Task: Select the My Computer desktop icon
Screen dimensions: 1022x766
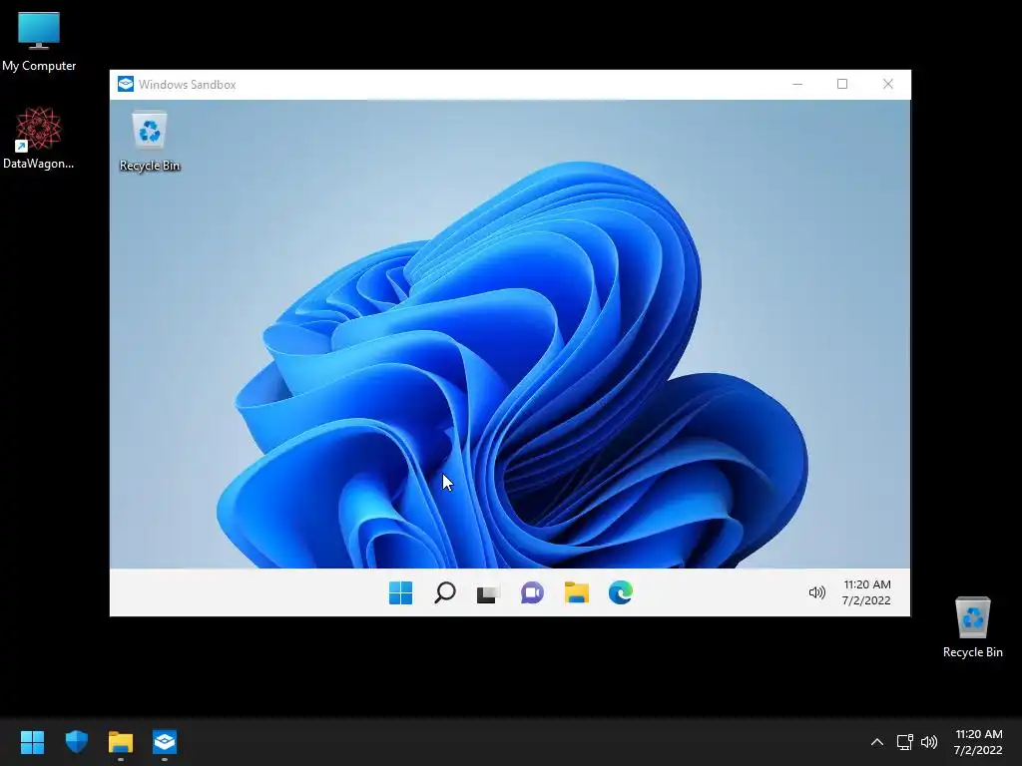Action: click(39, 41)
